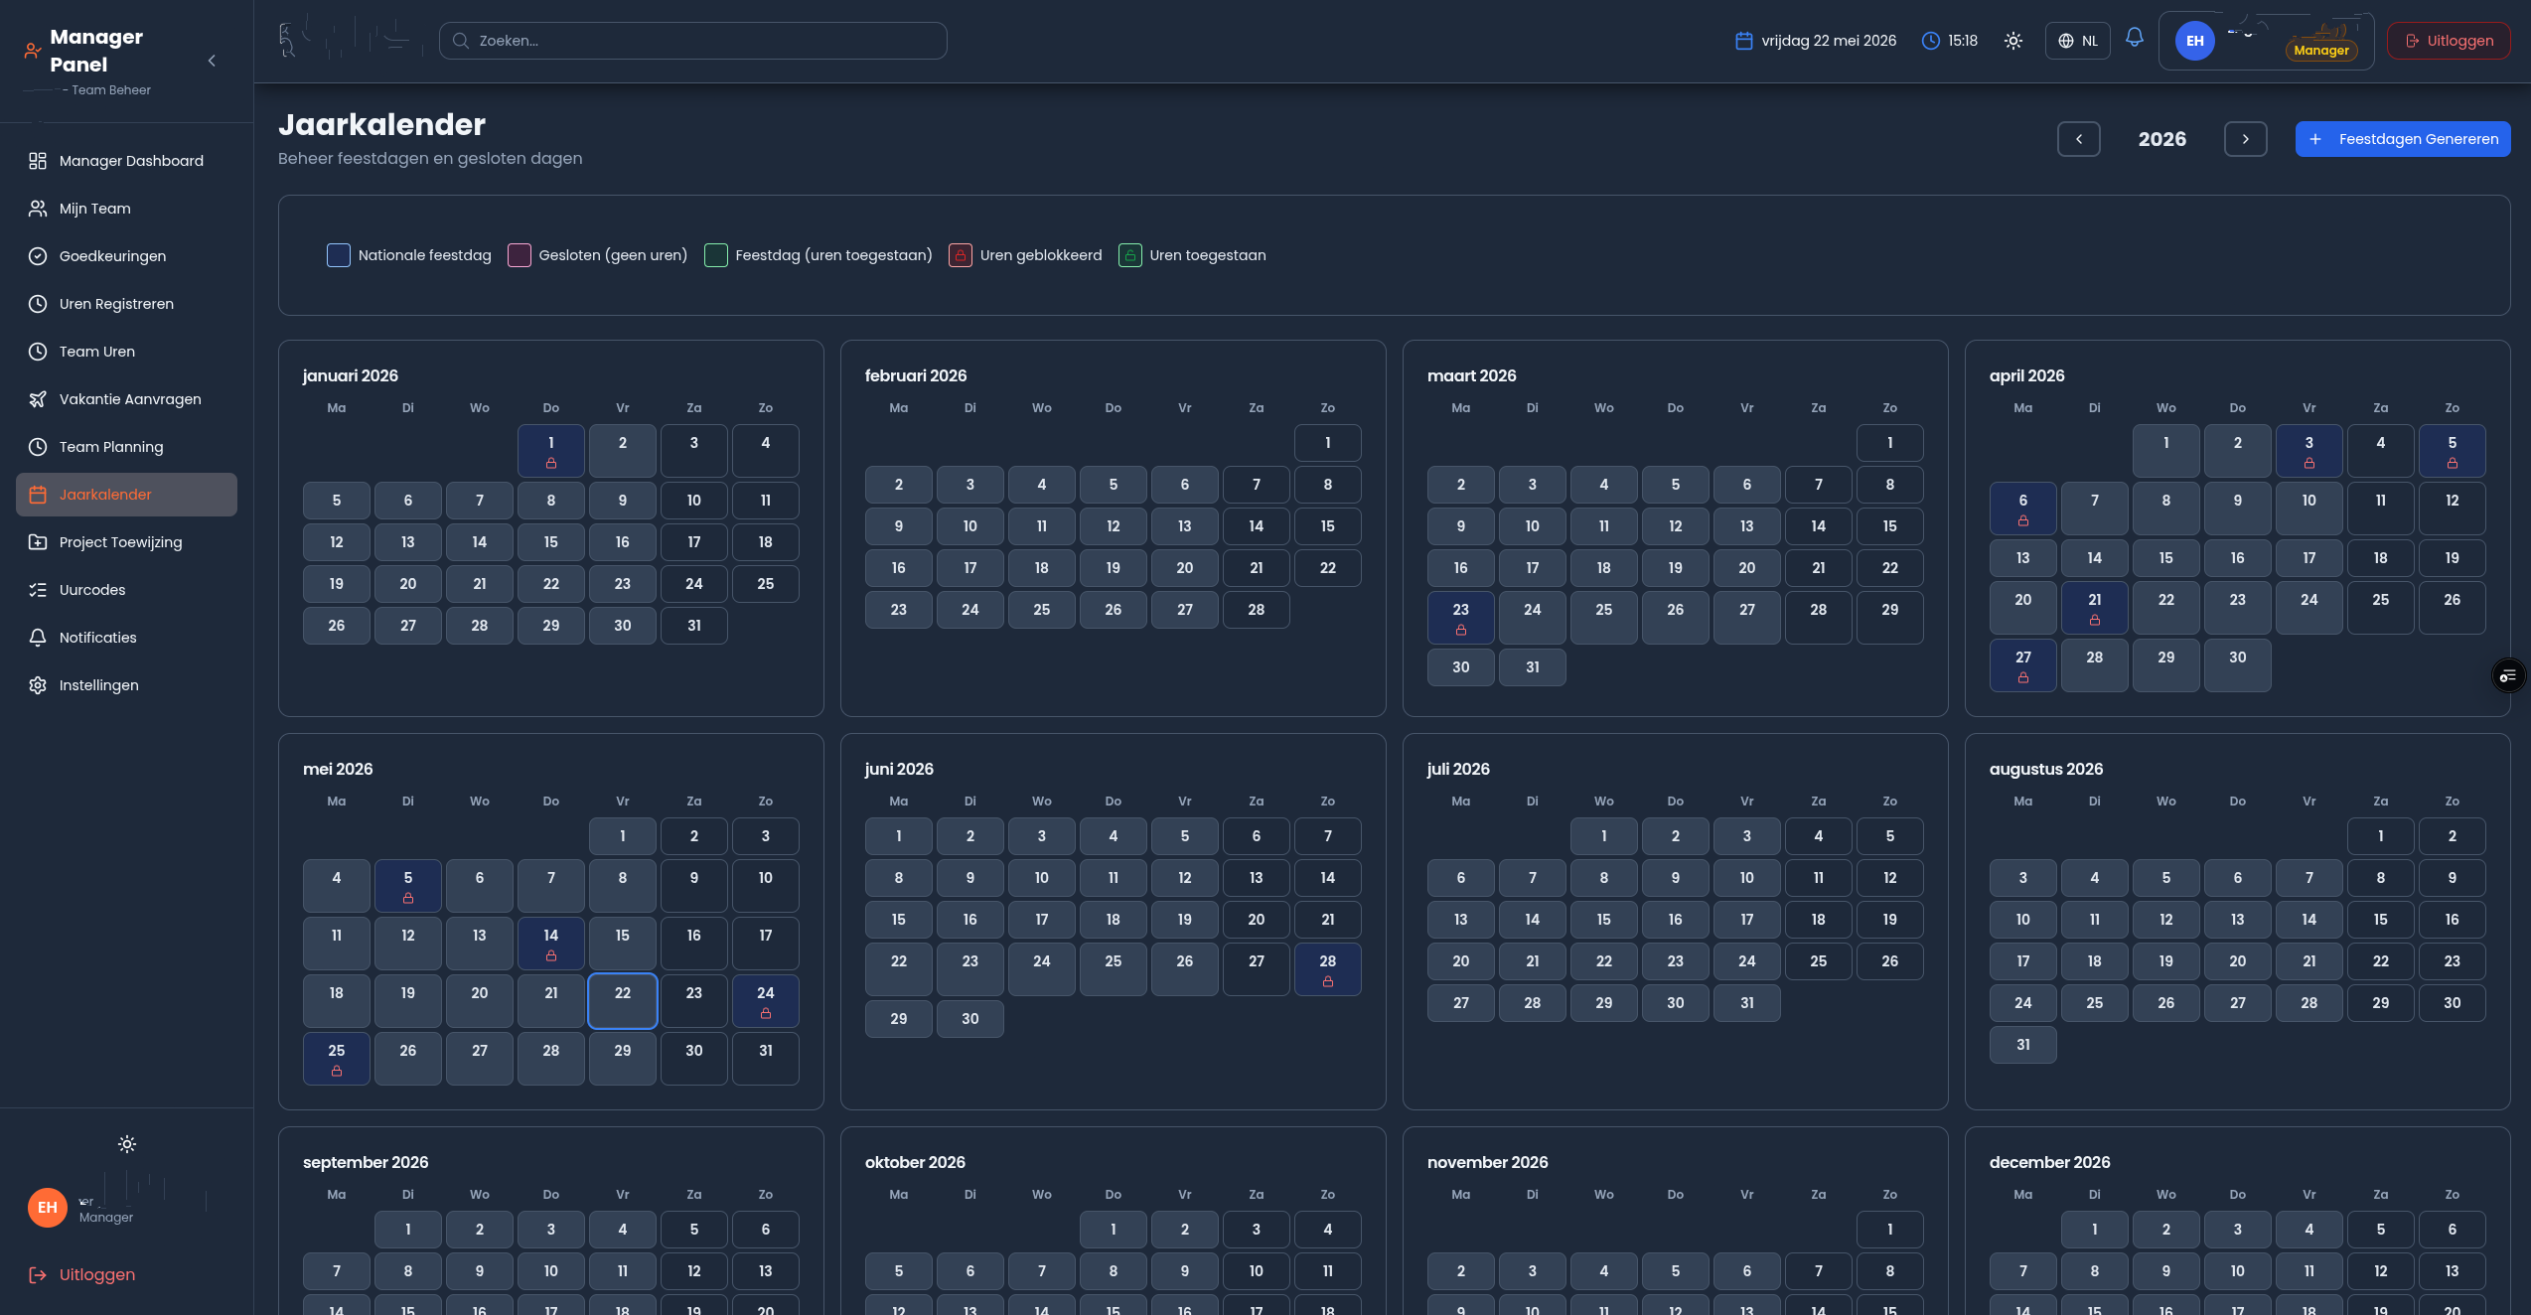Click the lock icon on 21 april 2026

click(x=2095, y=621)
